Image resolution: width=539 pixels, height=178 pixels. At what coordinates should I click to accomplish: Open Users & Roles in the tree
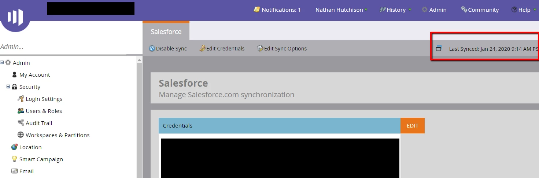44,111
